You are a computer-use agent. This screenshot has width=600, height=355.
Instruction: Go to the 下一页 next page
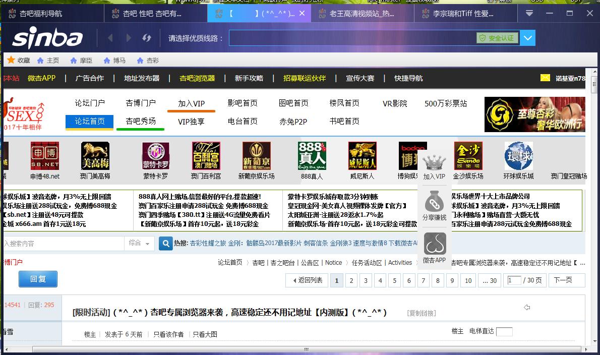pyautogui.click(x=563, y=280)
